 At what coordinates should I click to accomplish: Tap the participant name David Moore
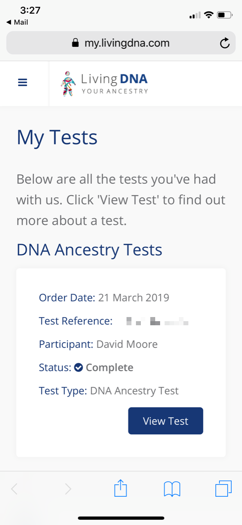point(127,344)
